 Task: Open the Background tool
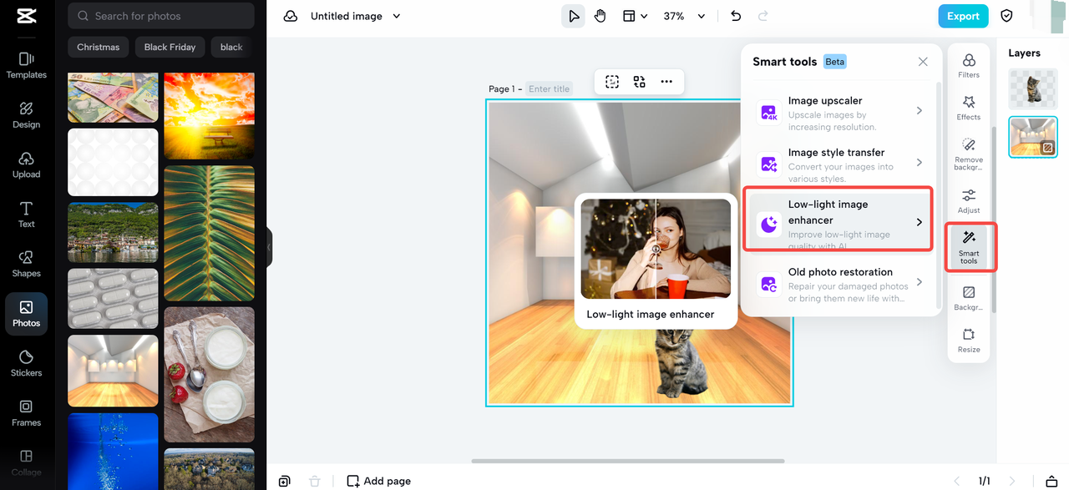point(969,298)
